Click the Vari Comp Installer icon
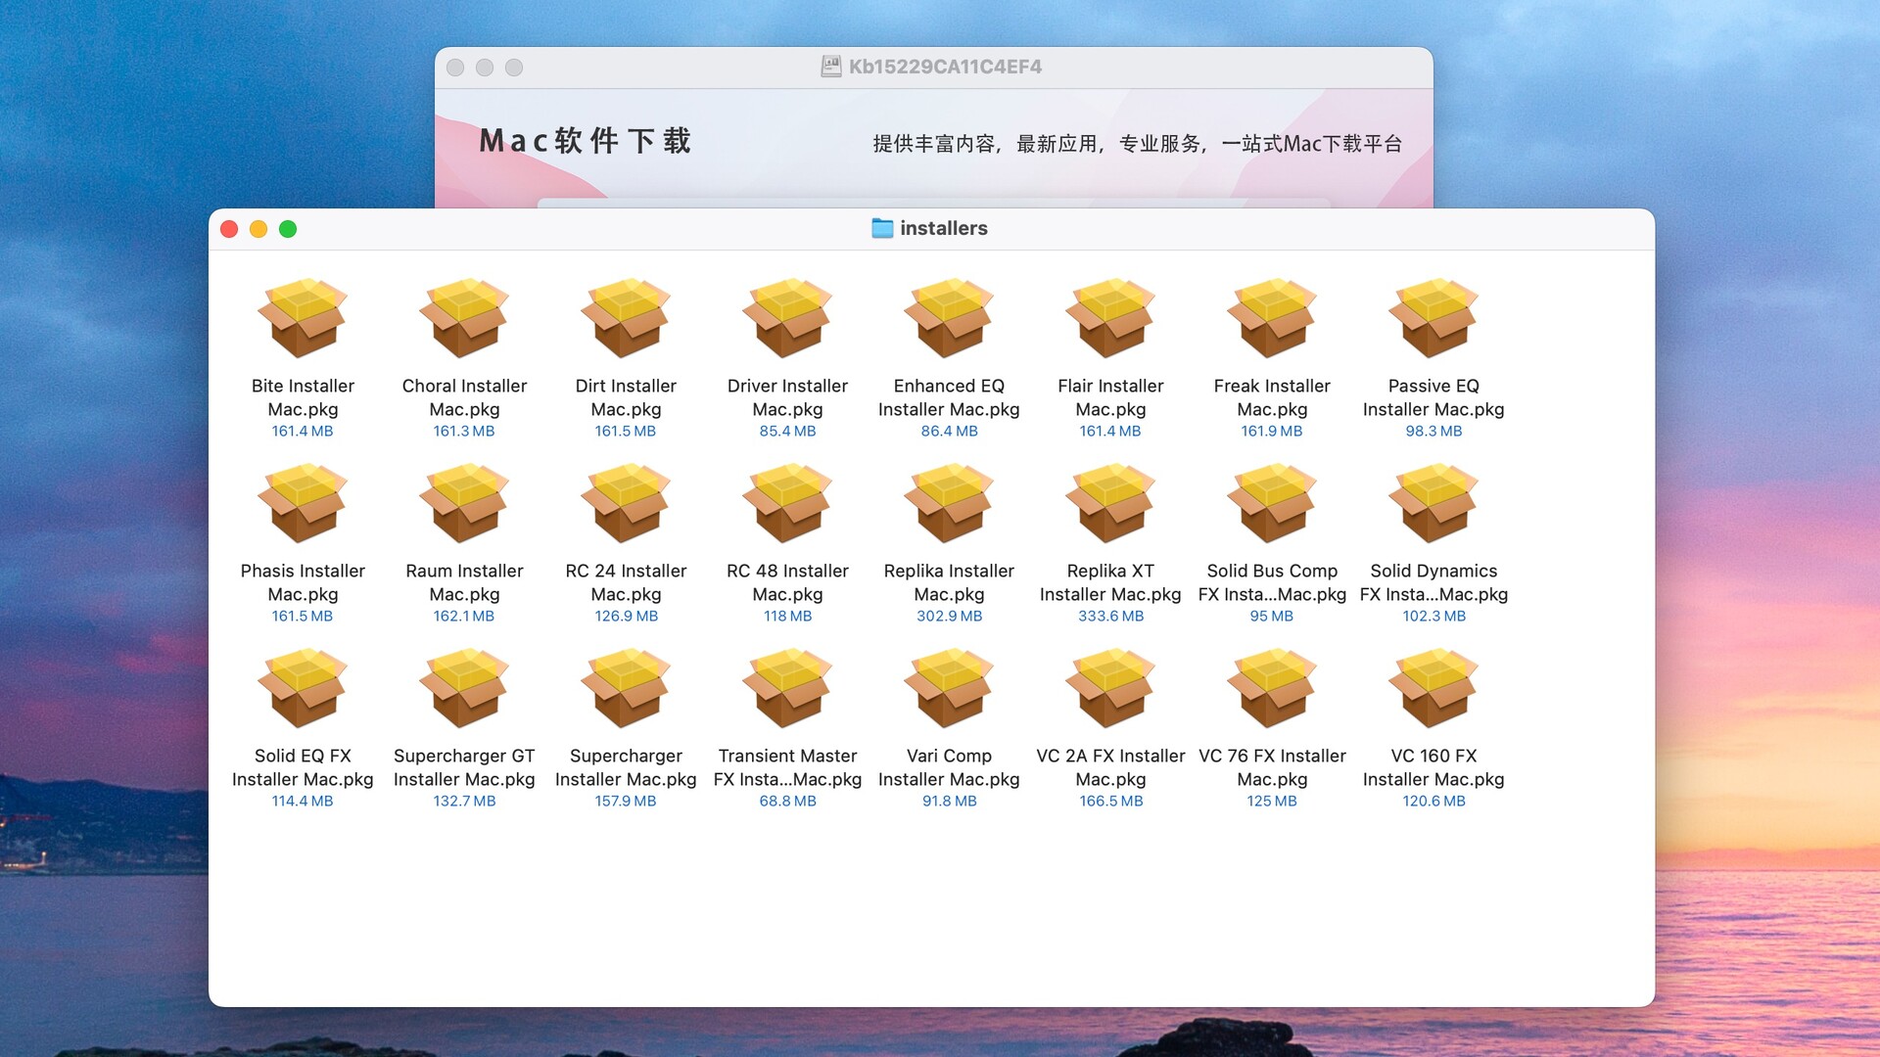1880x1057 pixels. point(949,689)
